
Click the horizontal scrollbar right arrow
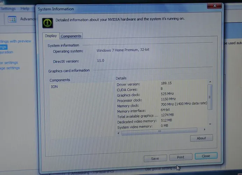pyautogui.click(x=204, y=129)
